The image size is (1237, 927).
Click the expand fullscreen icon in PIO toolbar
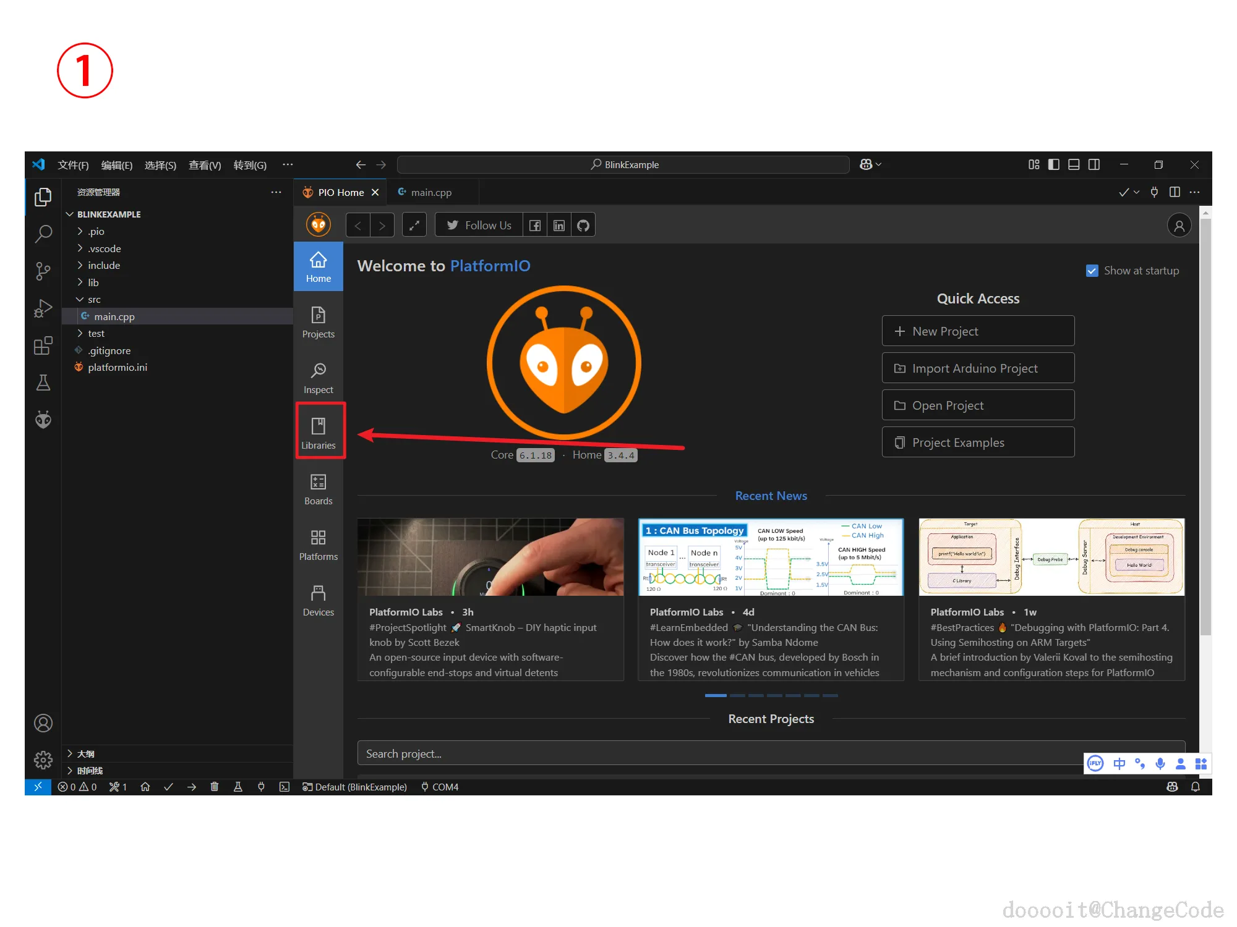click(414, 226)
